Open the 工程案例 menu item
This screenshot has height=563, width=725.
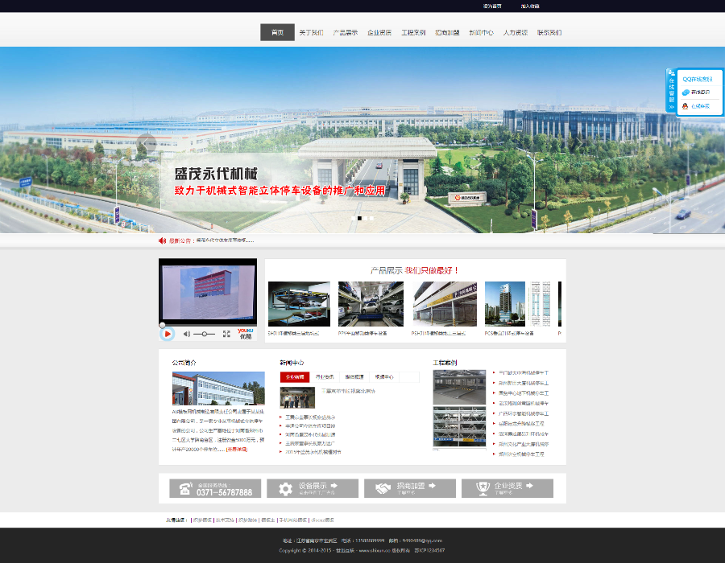point(413,32)
